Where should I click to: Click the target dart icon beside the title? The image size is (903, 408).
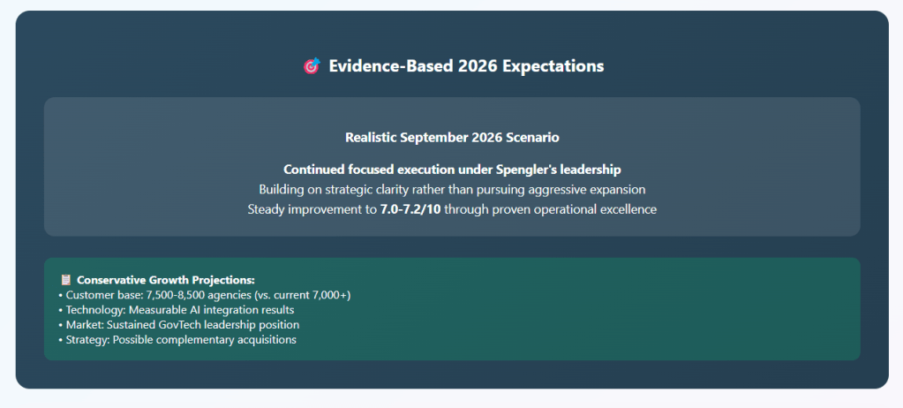(312, 66)
